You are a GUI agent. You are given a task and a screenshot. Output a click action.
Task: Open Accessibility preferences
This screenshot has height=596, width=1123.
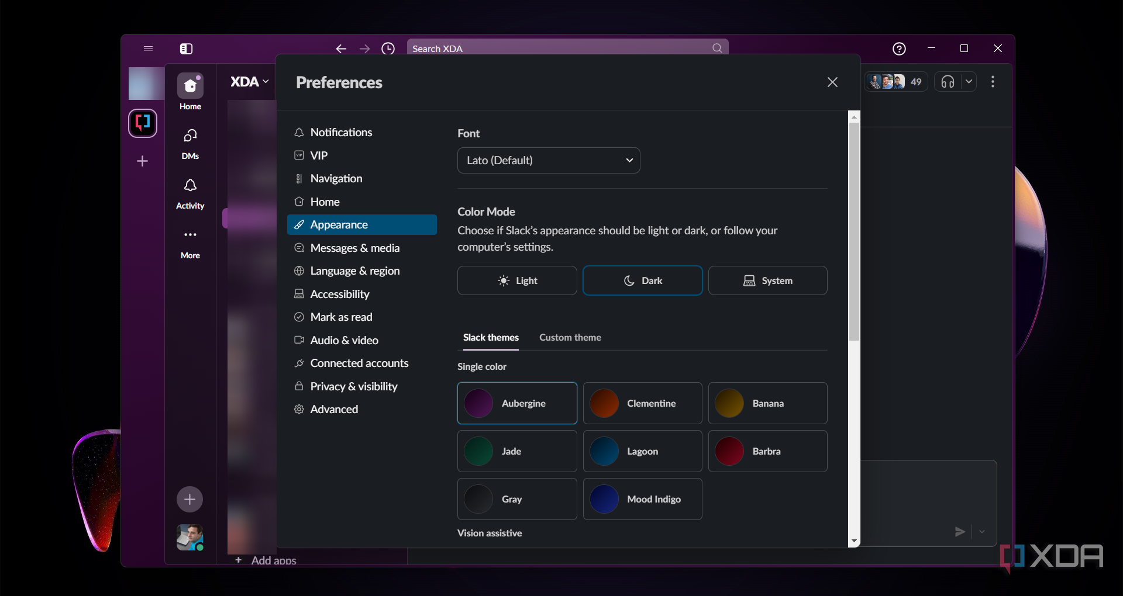[362, 294]
